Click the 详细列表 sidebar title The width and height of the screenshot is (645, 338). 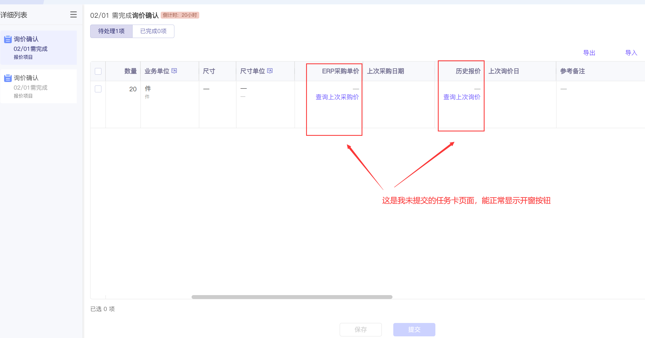14,15
